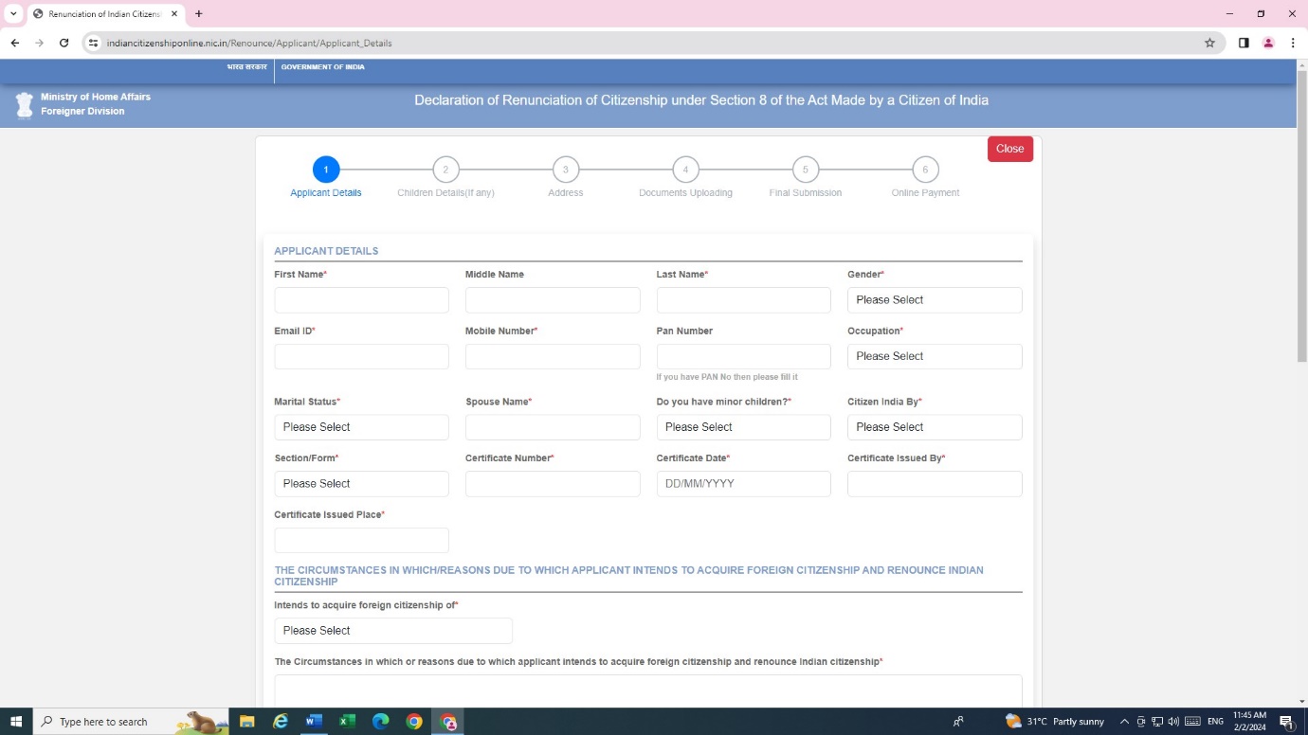
Task: Switch to step 4 Documents Uploading
Action: coord(685,170)
